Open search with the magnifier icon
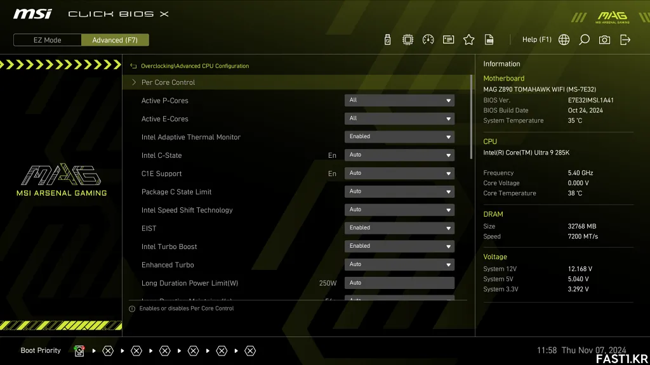650x365 pixels. [584, 40]
